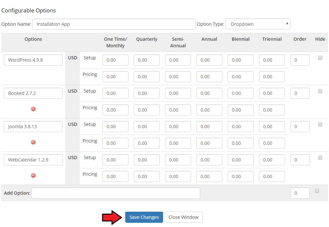Focus the Add Option text field
The height and width of the screenshot is (227, 329).
pos(116,193)
